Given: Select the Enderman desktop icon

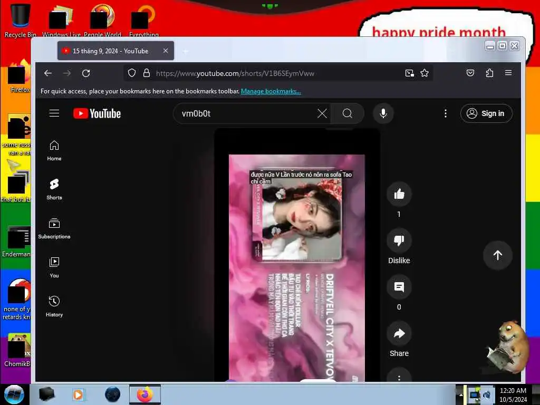Looking at the screenshot, I should pos(16,242).
